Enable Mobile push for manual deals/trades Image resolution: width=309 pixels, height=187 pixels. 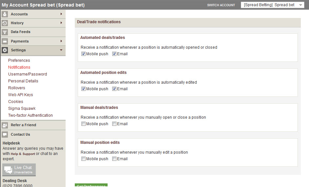pyautogui.click(x=83, y=124)
